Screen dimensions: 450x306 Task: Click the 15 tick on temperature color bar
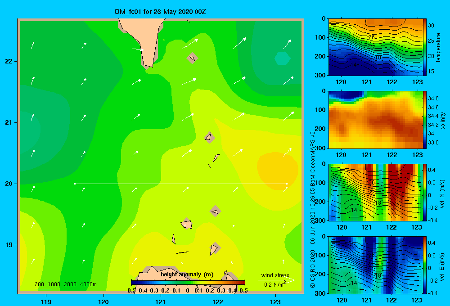[x=431, y=71]
